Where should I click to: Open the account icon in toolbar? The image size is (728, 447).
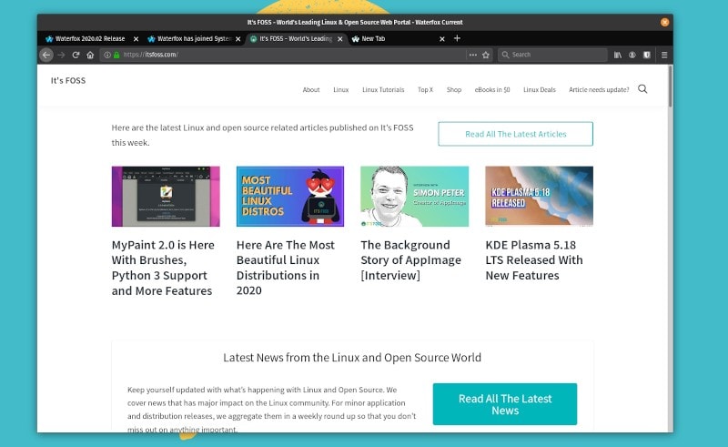click(x=632, y=55)
